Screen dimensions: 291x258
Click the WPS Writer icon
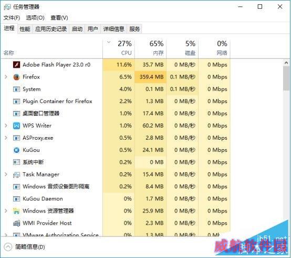click(16, 126)
